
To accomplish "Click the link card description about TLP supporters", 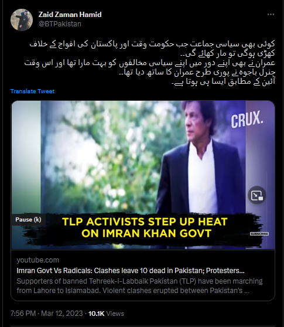I will pos(139,286).
